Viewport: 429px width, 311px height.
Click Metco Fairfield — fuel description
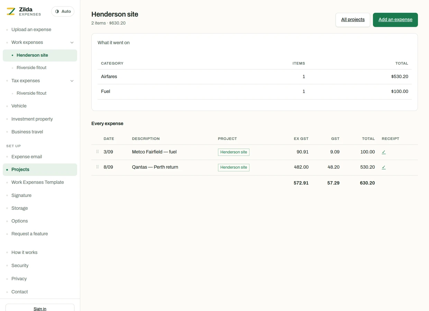click(154, 152)
